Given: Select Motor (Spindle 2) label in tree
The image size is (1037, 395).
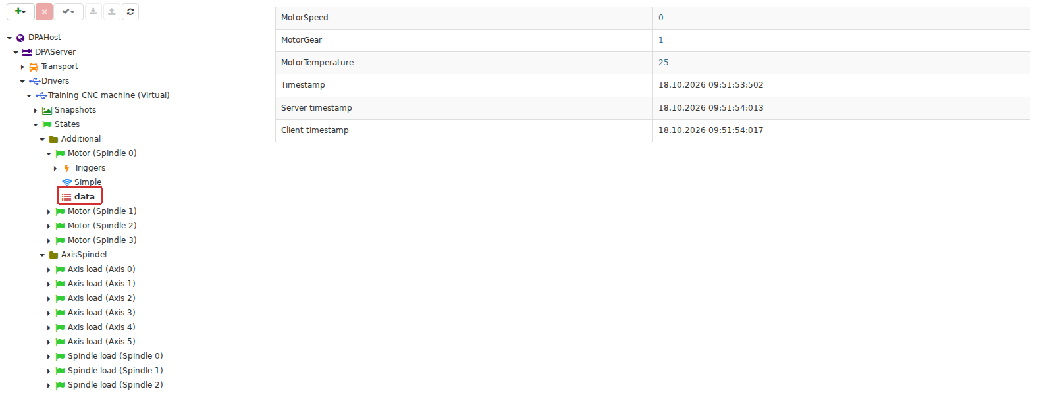Looking at the screenshot, I should [102, 226].
